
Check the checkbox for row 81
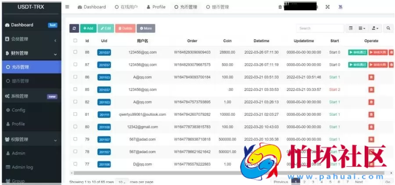coord(75,114)
